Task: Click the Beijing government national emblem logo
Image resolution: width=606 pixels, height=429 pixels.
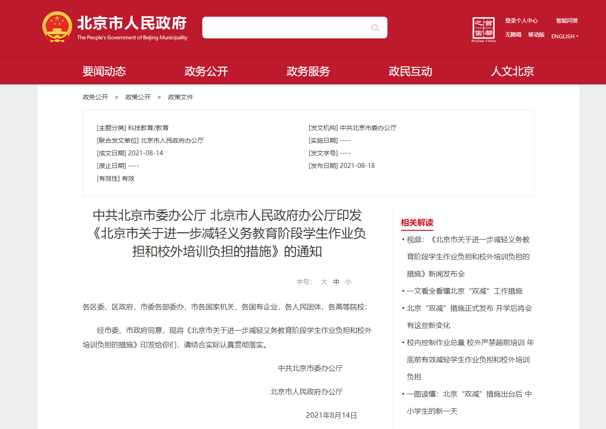Action: (57, 28)
